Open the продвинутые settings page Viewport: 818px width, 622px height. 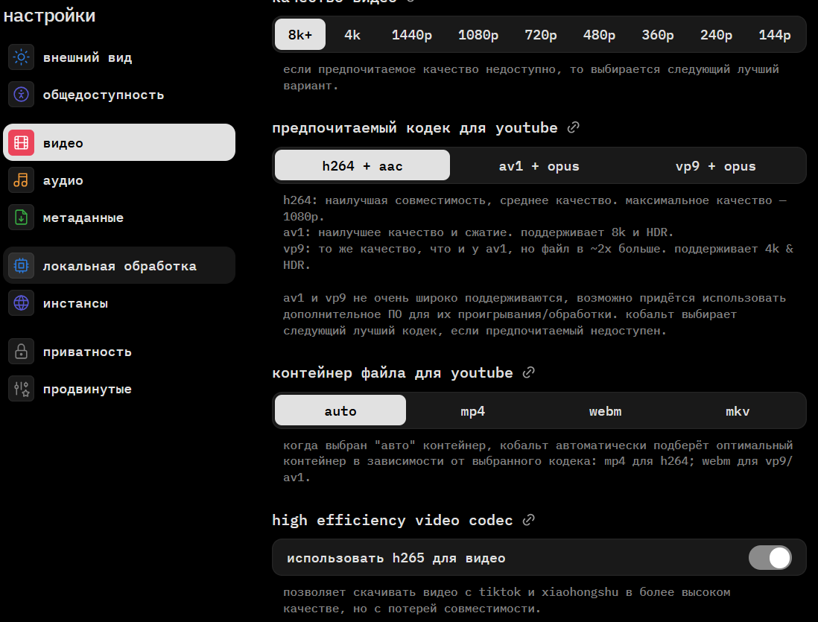[119, 389]
